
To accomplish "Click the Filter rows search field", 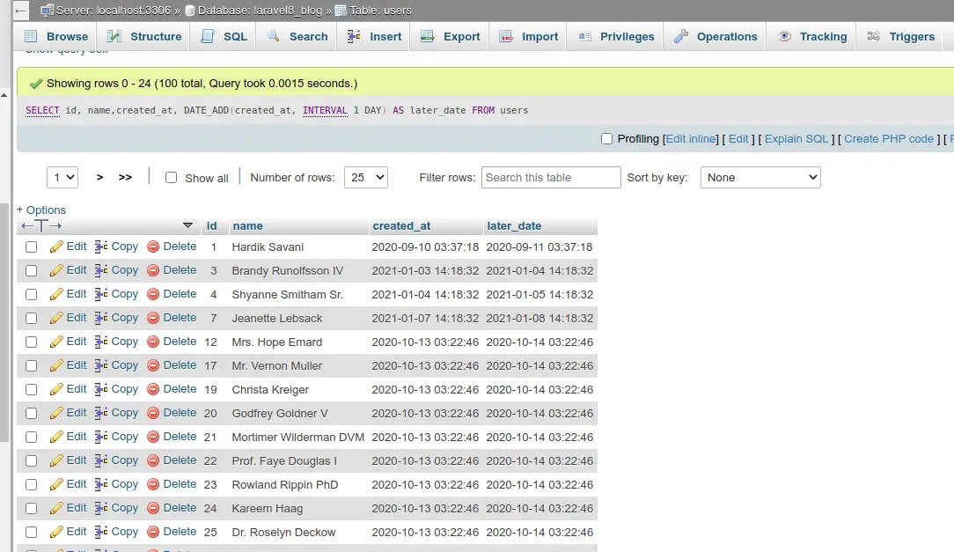I will 551,178.
